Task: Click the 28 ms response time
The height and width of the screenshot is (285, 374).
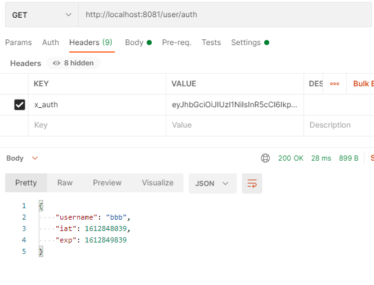Action: [321, 158]
